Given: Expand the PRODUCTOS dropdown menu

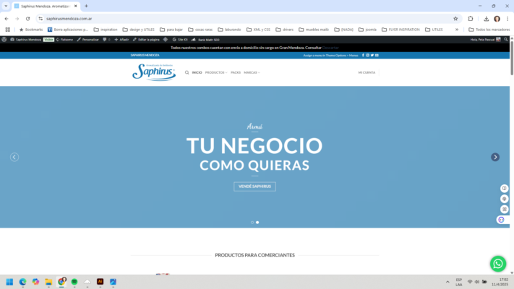Looking at the screenshot, I should point(216,72).
